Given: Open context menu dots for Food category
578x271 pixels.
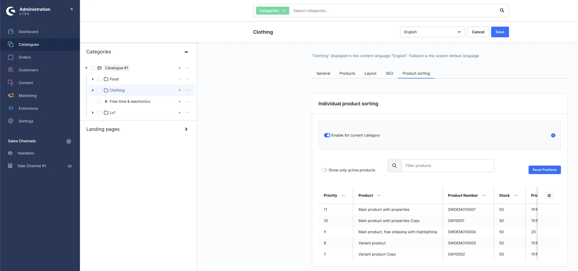Looking at the screenshot, I should (187, 79).
